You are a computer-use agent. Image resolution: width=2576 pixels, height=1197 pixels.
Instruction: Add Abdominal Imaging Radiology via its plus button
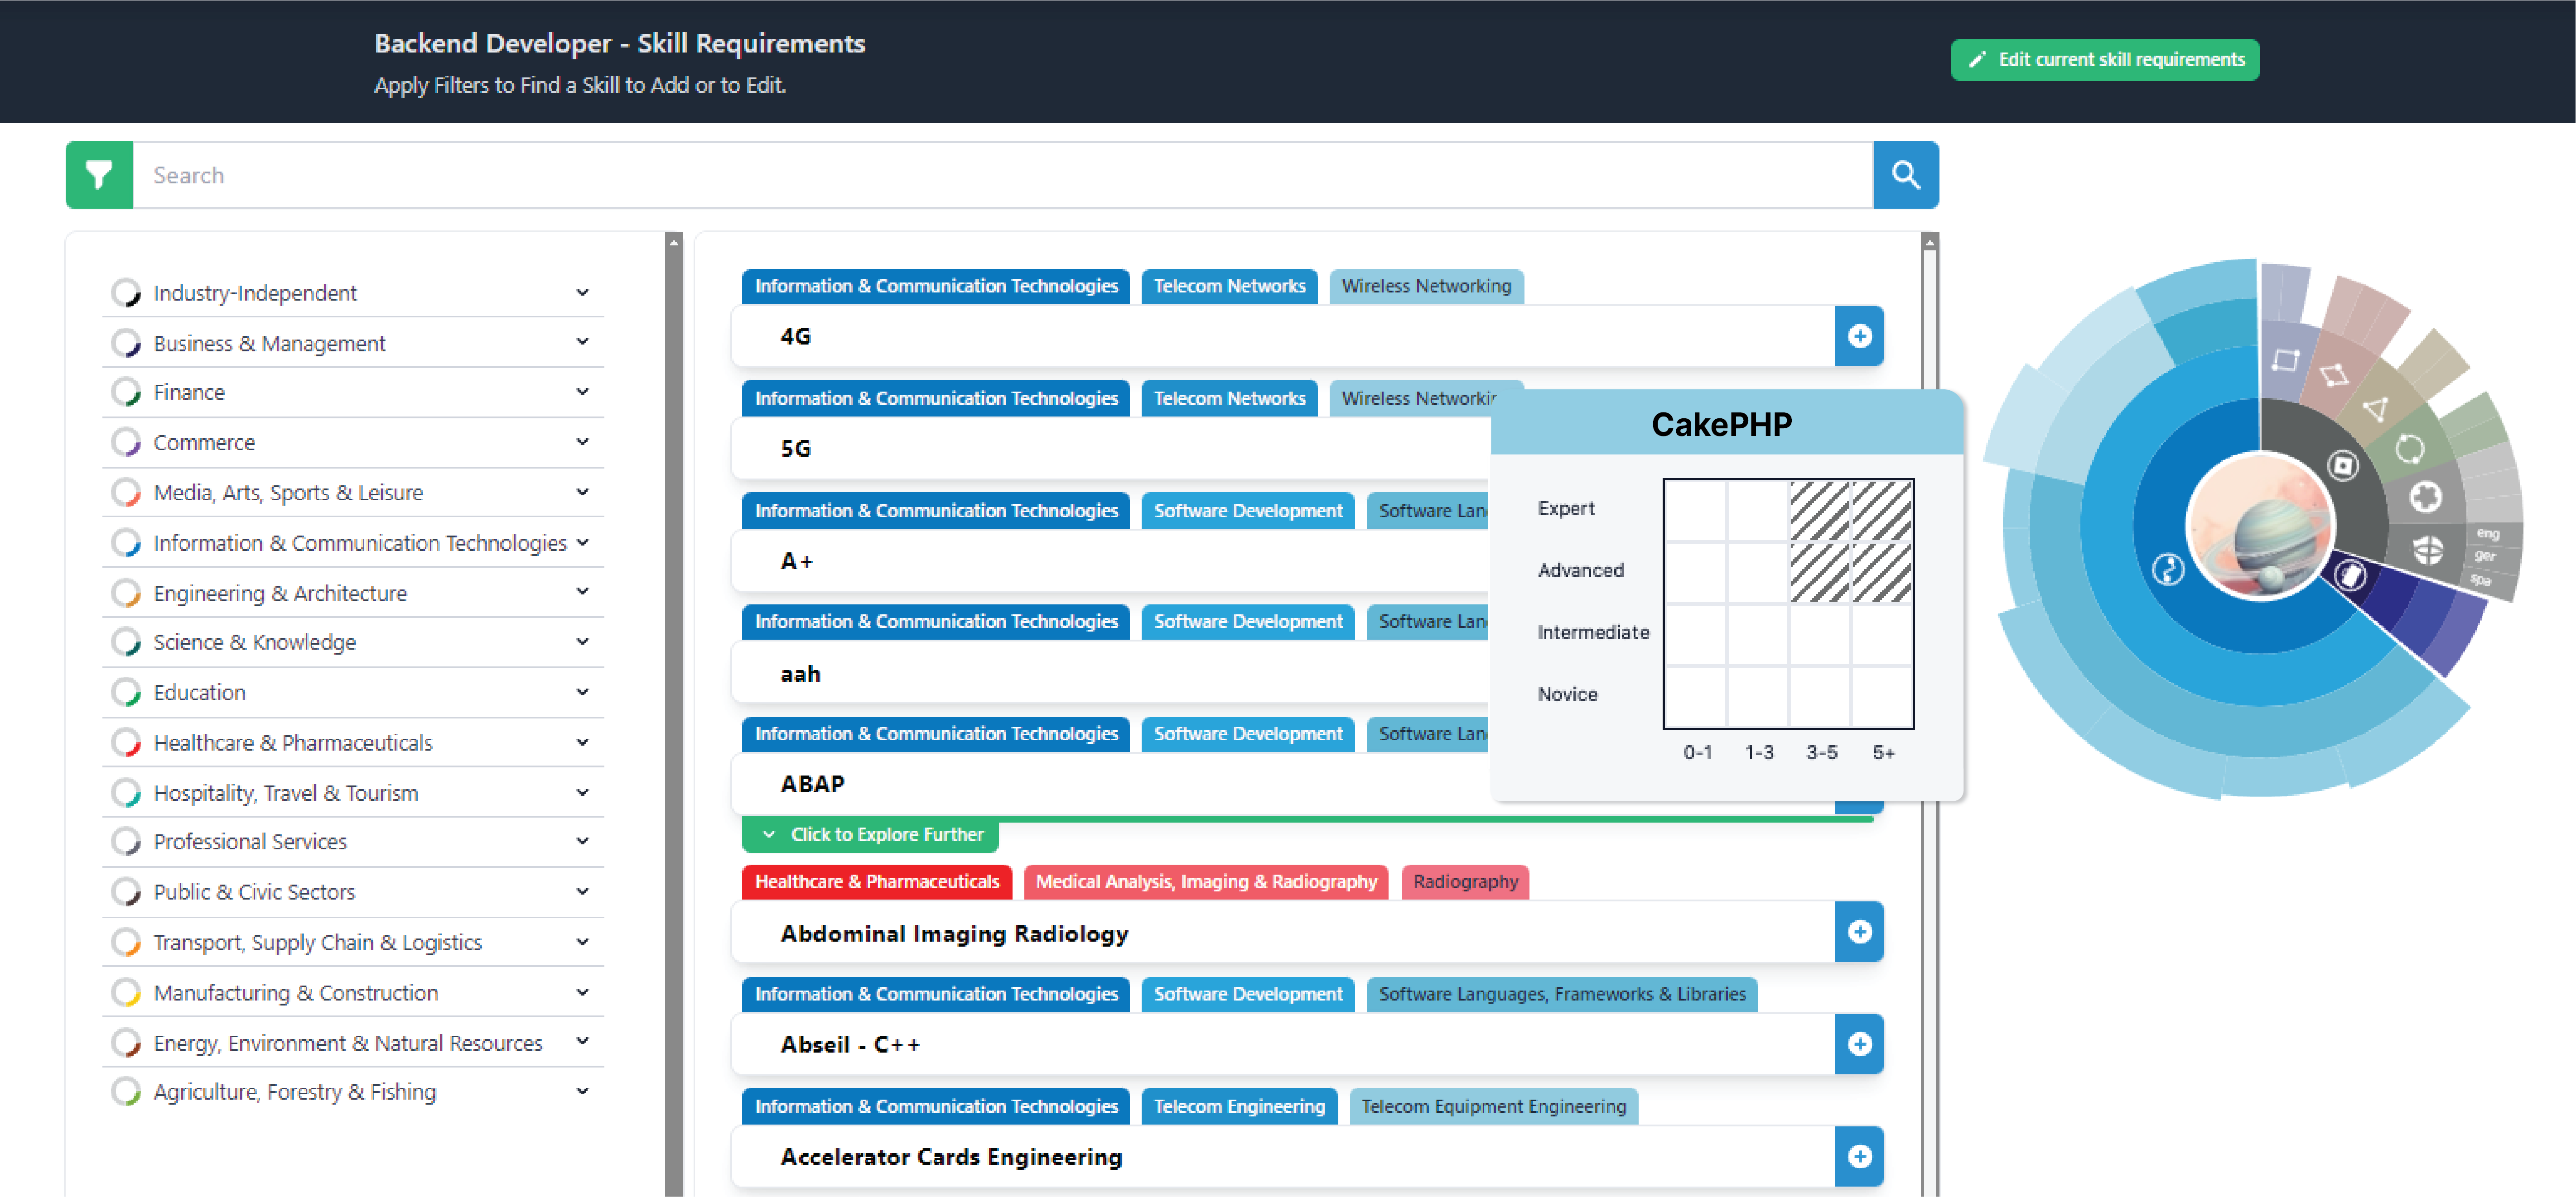(1859, 932)
